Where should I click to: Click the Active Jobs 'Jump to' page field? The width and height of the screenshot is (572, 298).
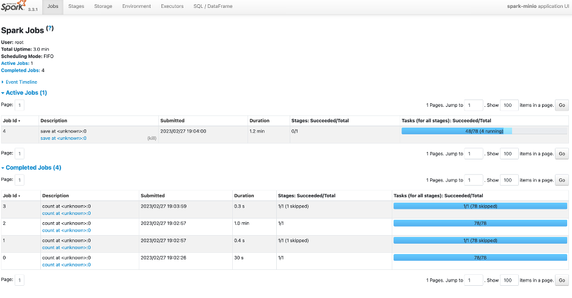coord(474,105)
